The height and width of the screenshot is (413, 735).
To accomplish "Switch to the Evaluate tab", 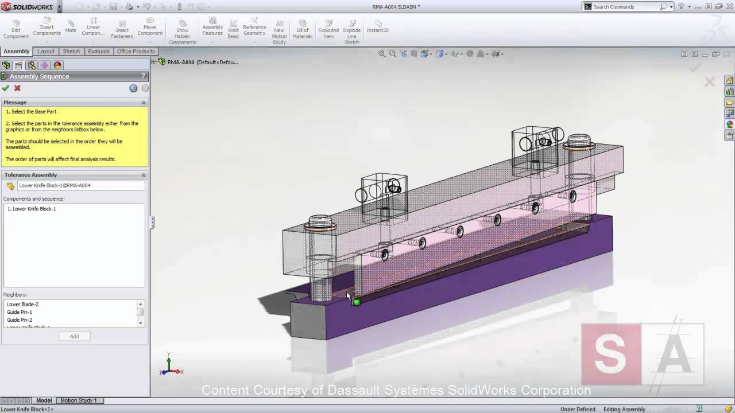I will [x=99, y=51].
